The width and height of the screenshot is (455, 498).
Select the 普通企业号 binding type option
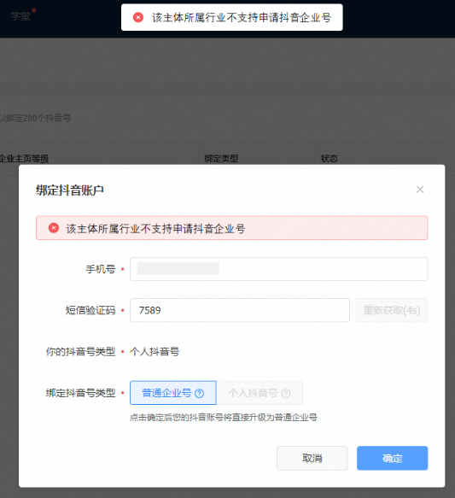point(173,393)
